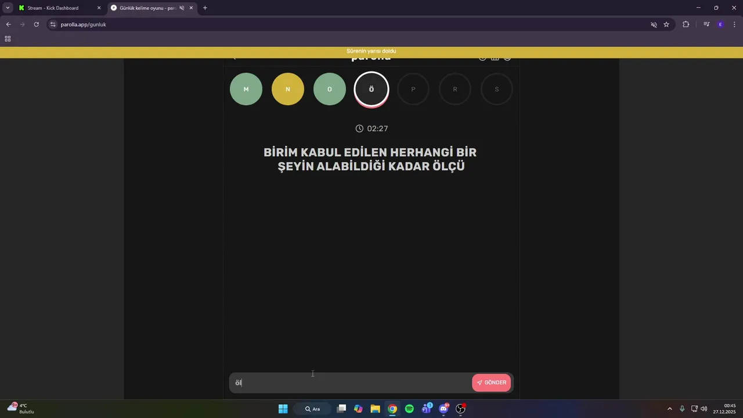Open the Chrome profile E avatar
This screenshot has width=743, height=418.
pos(720,24)
